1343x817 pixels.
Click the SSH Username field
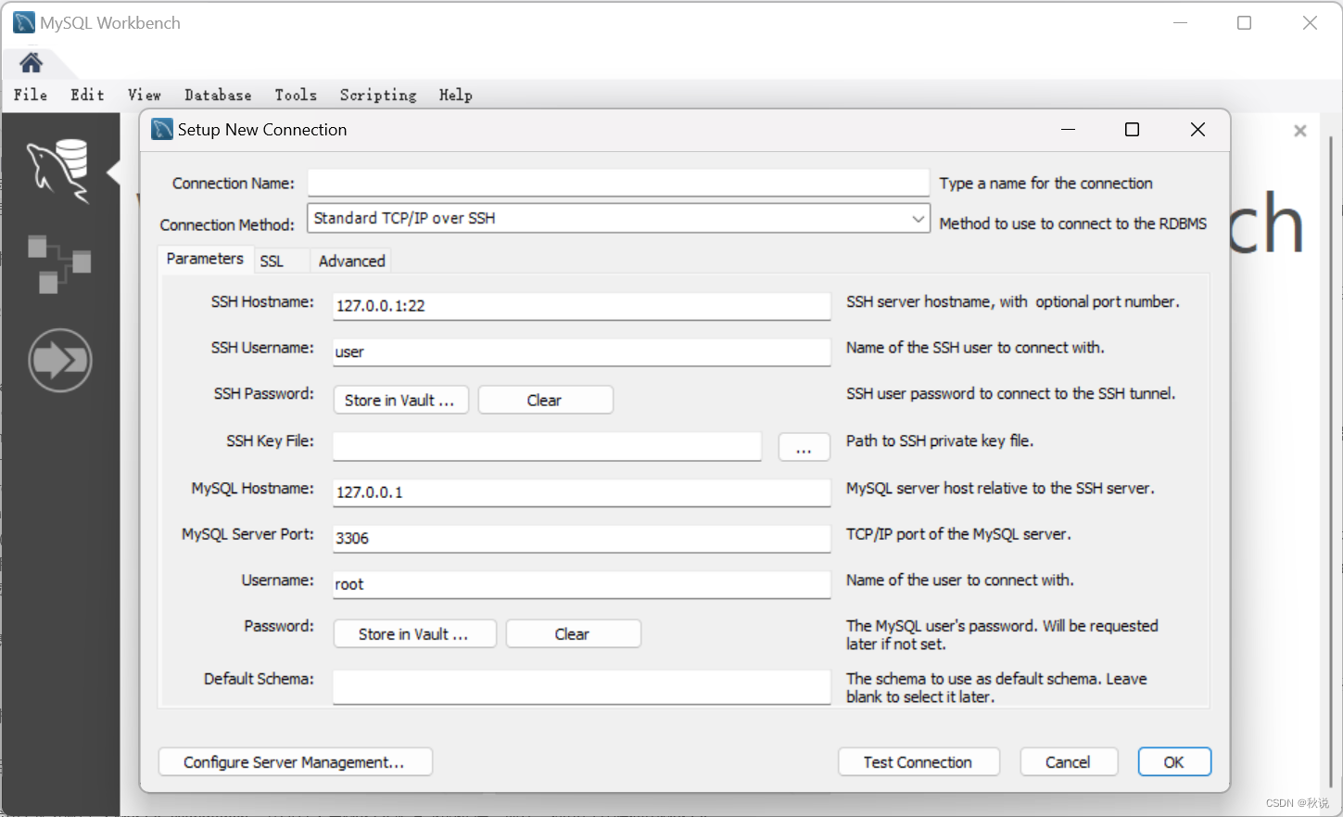point(581,352)
